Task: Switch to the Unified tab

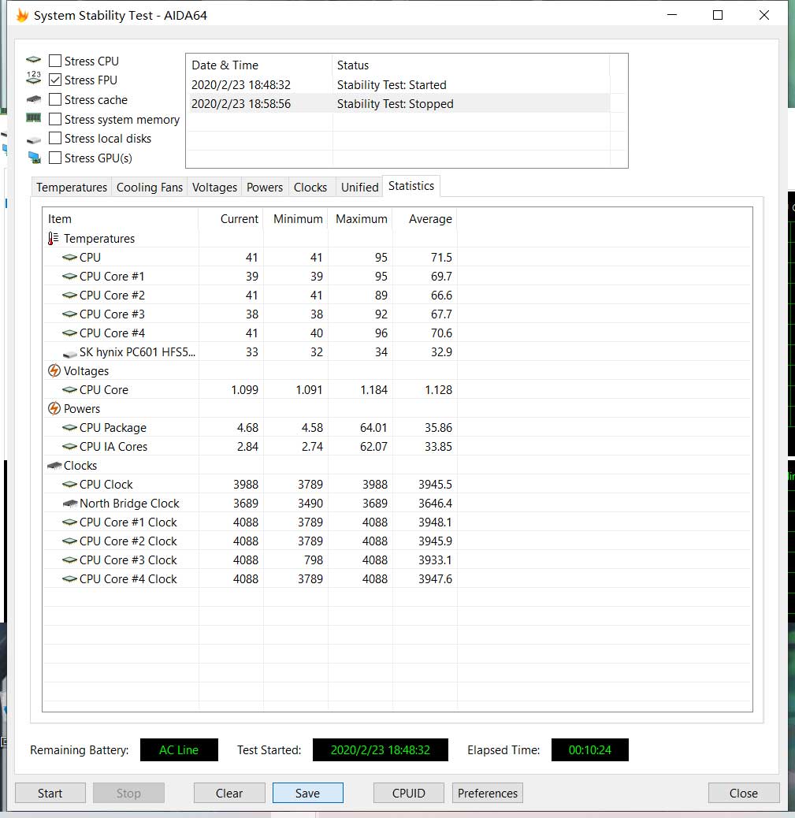Action: [359, 188]
